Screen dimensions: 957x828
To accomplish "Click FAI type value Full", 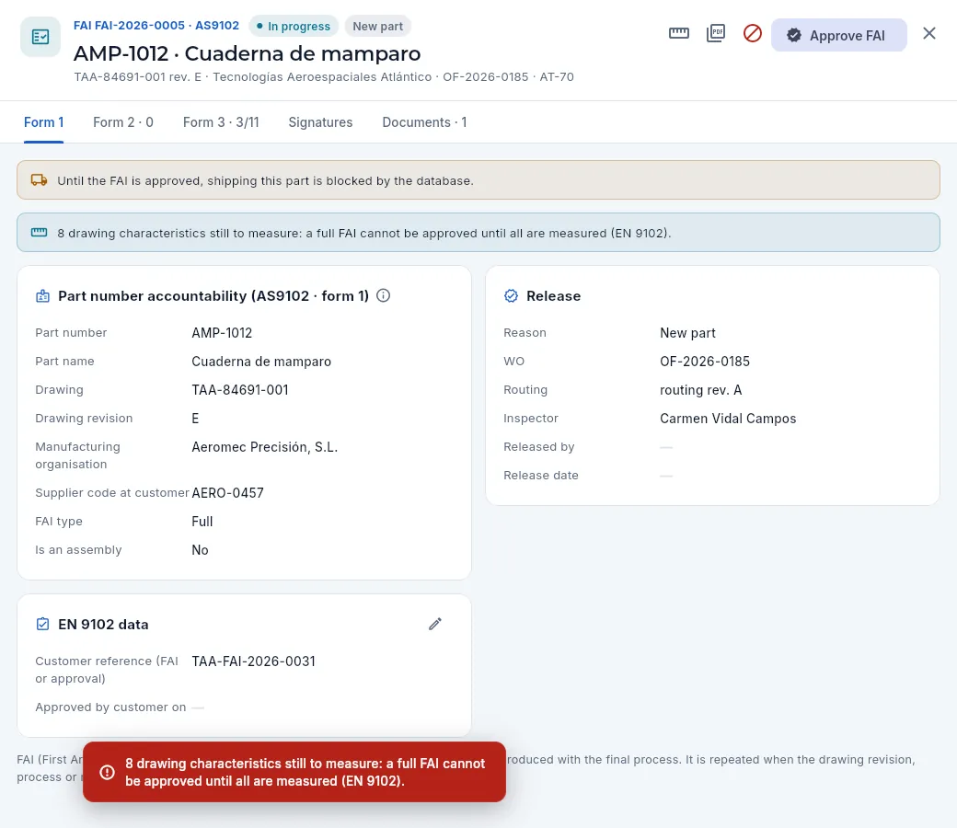I will [x=202, y=522].
